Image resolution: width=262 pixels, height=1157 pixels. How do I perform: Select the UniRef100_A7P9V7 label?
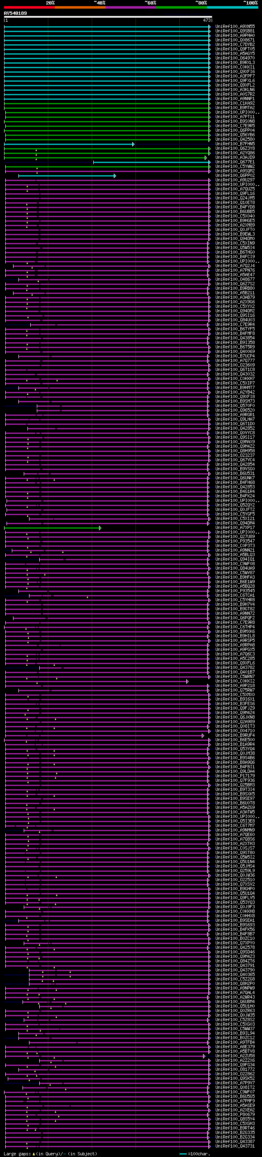coord(235,1082)
